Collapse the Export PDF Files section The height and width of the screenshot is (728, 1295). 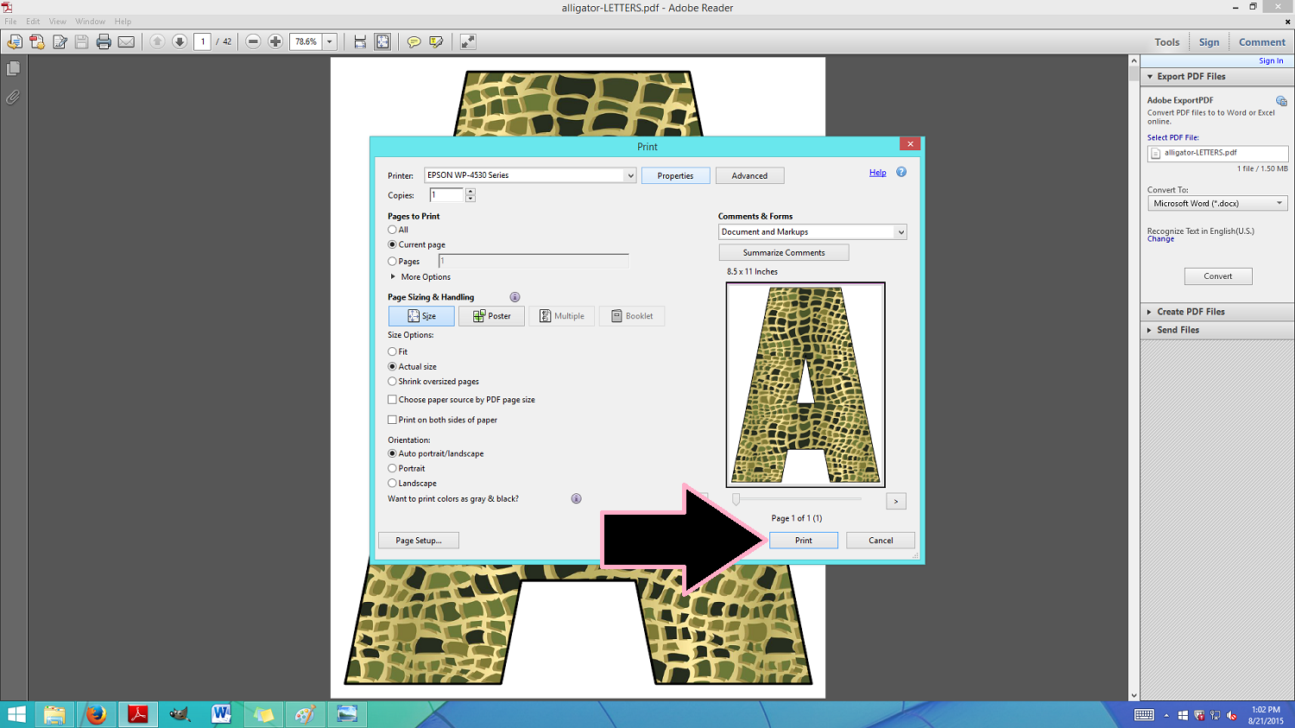point(1150,77)
